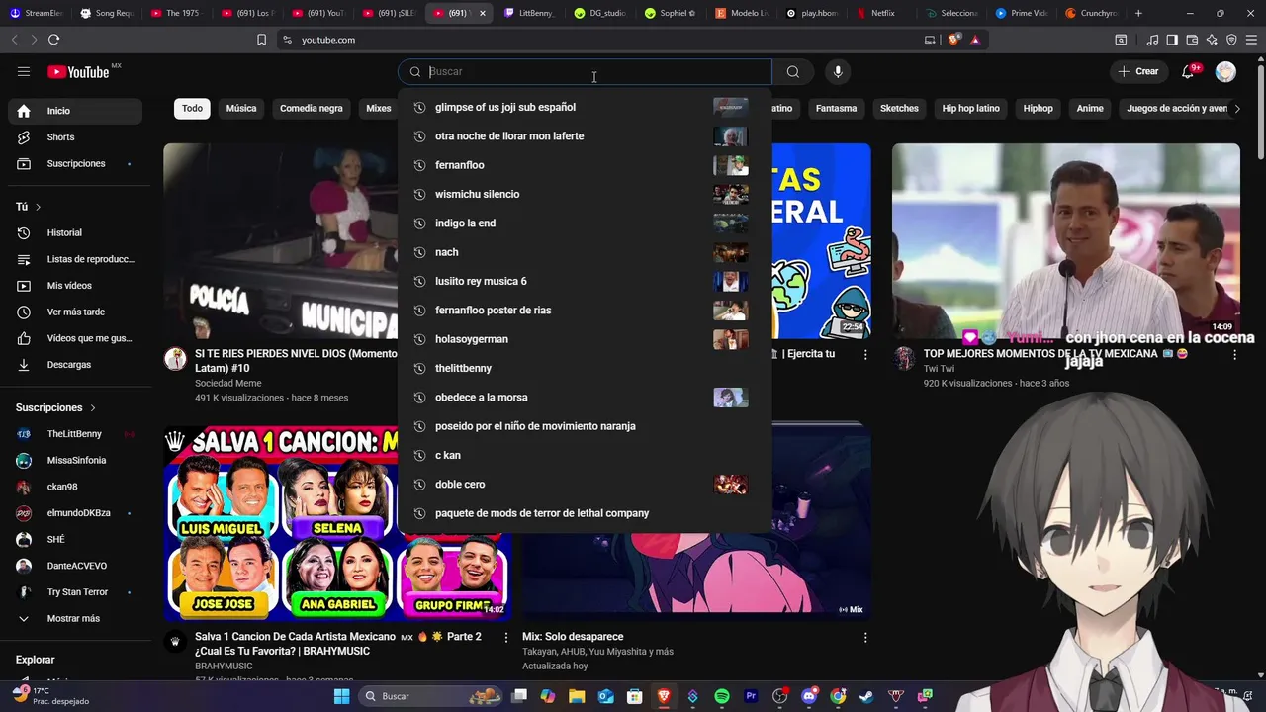Open Videos que me gustan
The width and height of the screenshot is (1266, 712).
(x=75, y=338)
